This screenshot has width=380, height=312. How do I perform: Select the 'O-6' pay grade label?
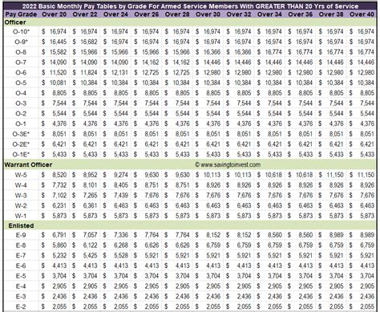pyautogui.click(x=21, y=73)
